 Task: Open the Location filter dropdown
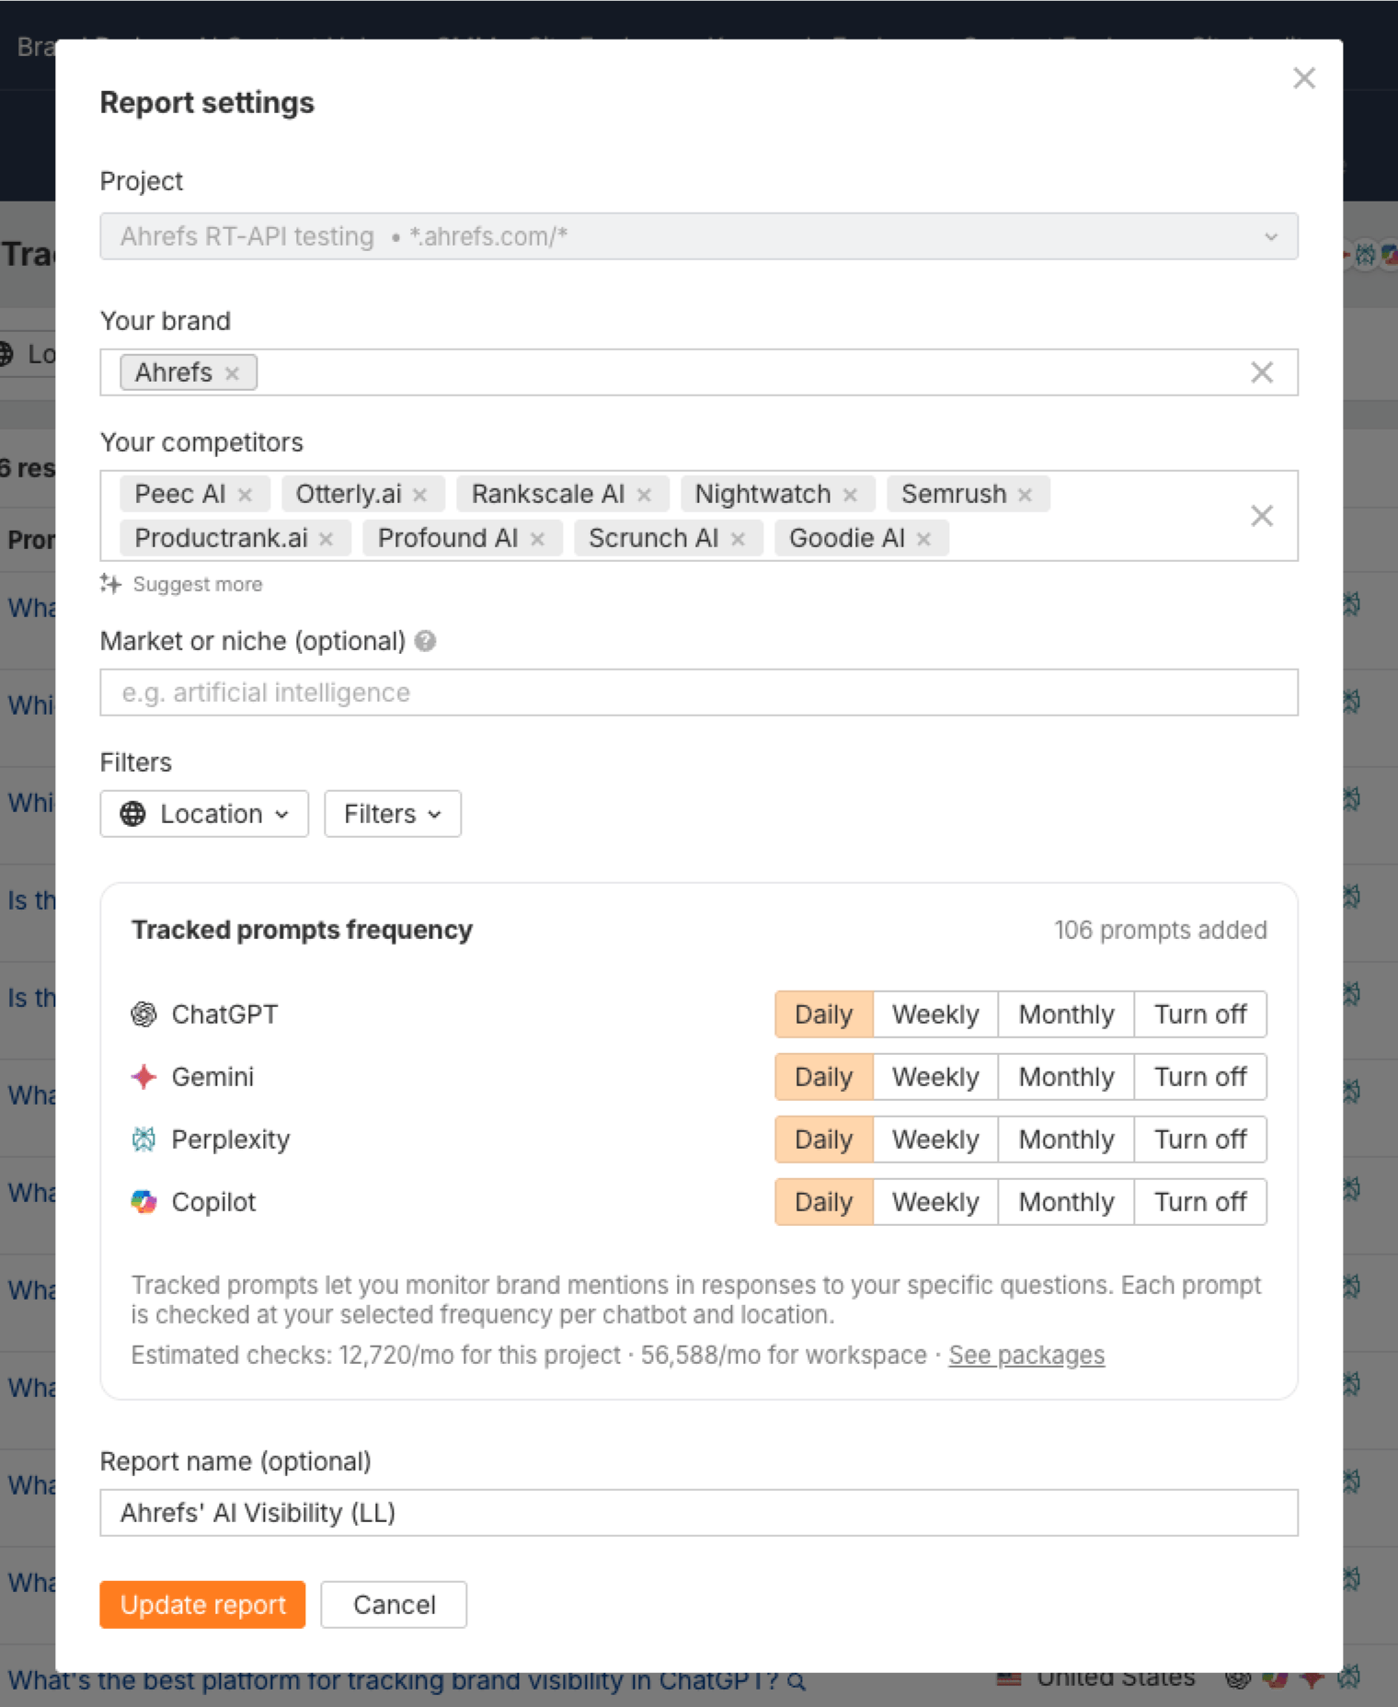204,814
